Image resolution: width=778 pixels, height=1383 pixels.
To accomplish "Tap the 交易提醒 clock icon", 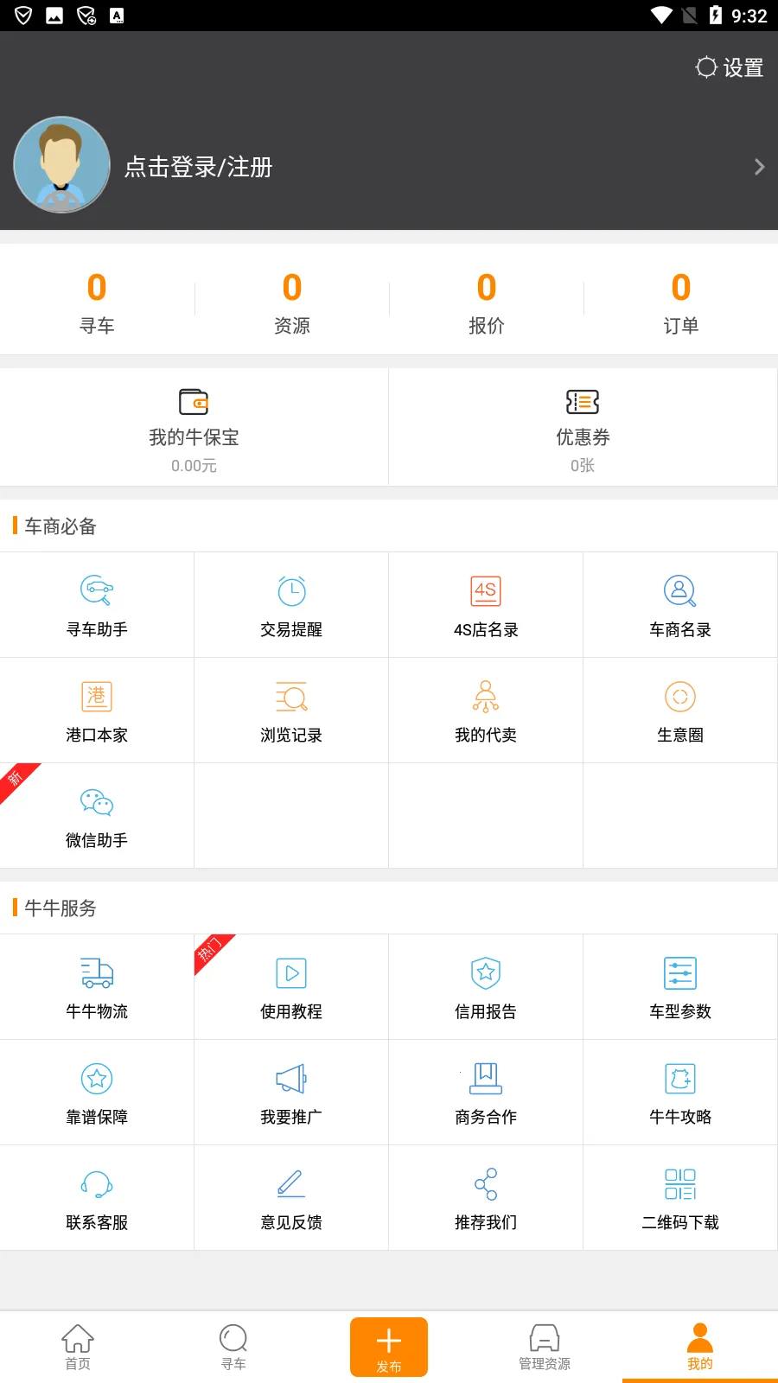I will pos(291,591).
